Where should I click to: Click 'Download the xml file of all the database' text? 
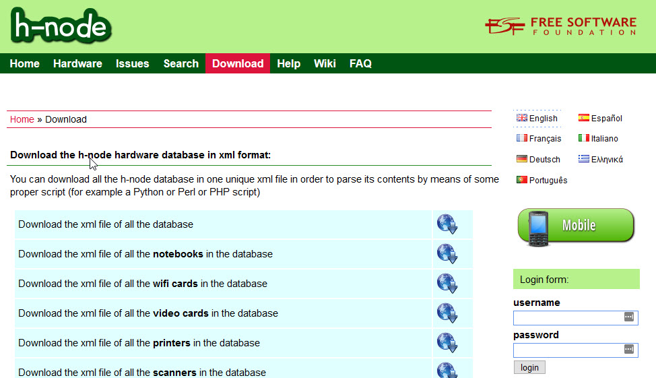click(106, 224)
